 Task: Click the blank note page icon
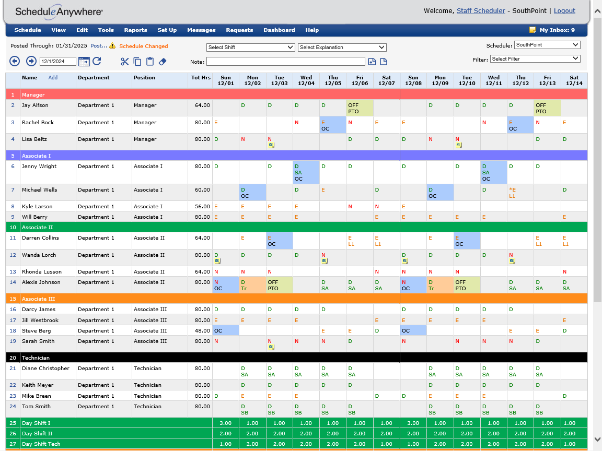click(x=383, y=62)
